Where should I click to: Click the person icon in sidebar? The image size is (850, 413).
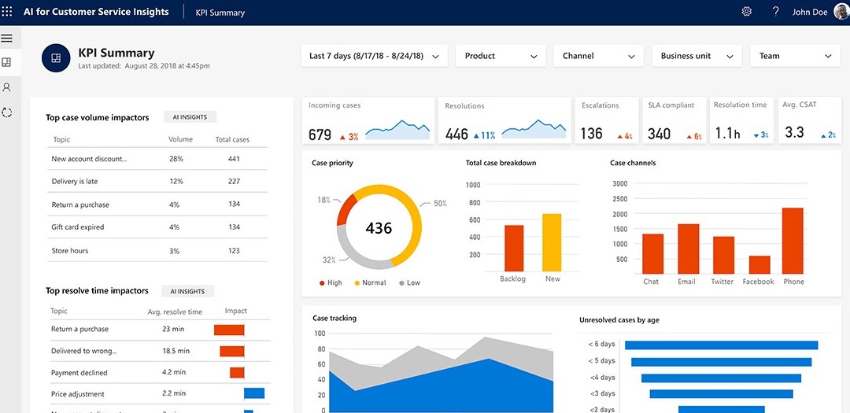[x=7, y=87]
